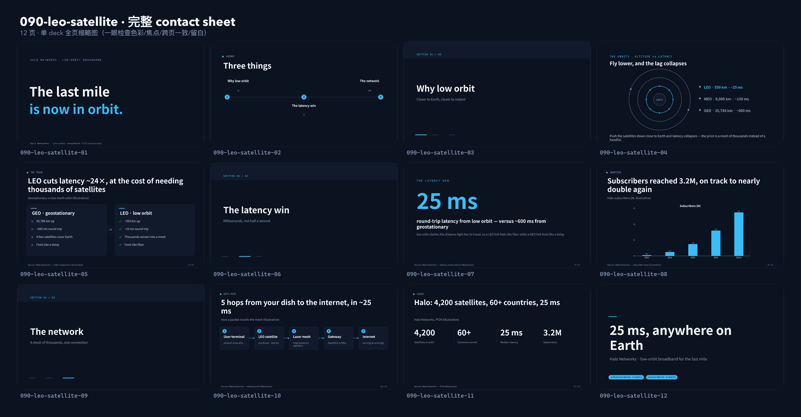
Task: Click the X mark beside '35,786 km up'
Action: pos(32,221)
